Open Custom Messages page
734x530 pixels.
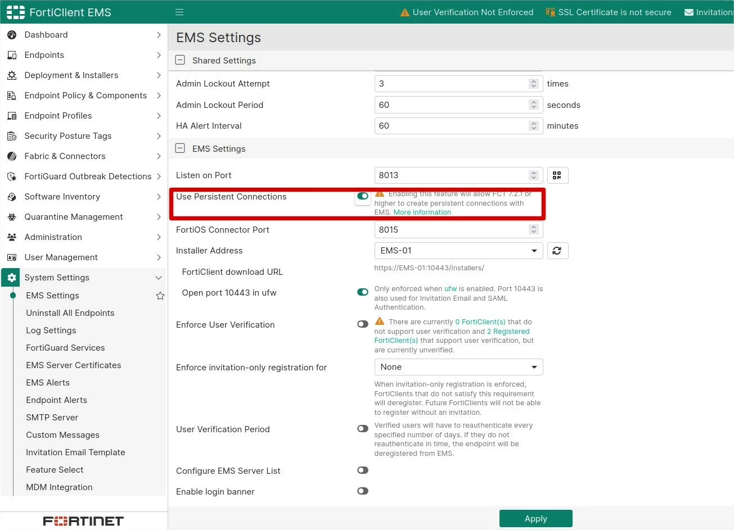(63, 435)
